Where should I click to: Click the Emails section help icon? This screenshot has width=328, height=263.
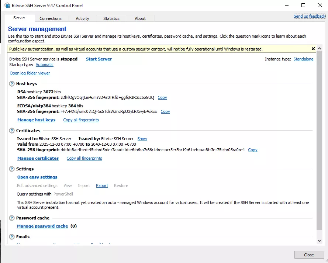12,237
